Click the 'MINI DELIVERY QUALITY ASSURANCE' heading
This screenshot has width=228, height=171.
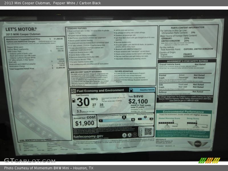coord(86,72)
